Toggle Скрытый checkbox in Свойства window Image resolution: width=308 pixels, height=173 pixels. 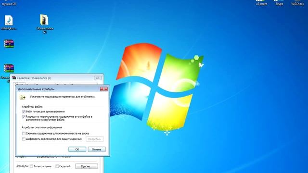[x=57, y=166]
